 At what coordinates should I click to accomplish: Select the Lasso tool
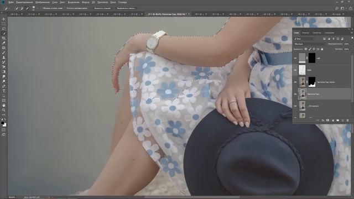pos(4,29)
